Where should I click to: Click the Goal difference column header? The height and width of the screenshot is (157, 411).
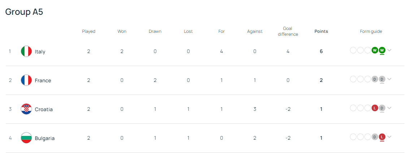(288, 31)
